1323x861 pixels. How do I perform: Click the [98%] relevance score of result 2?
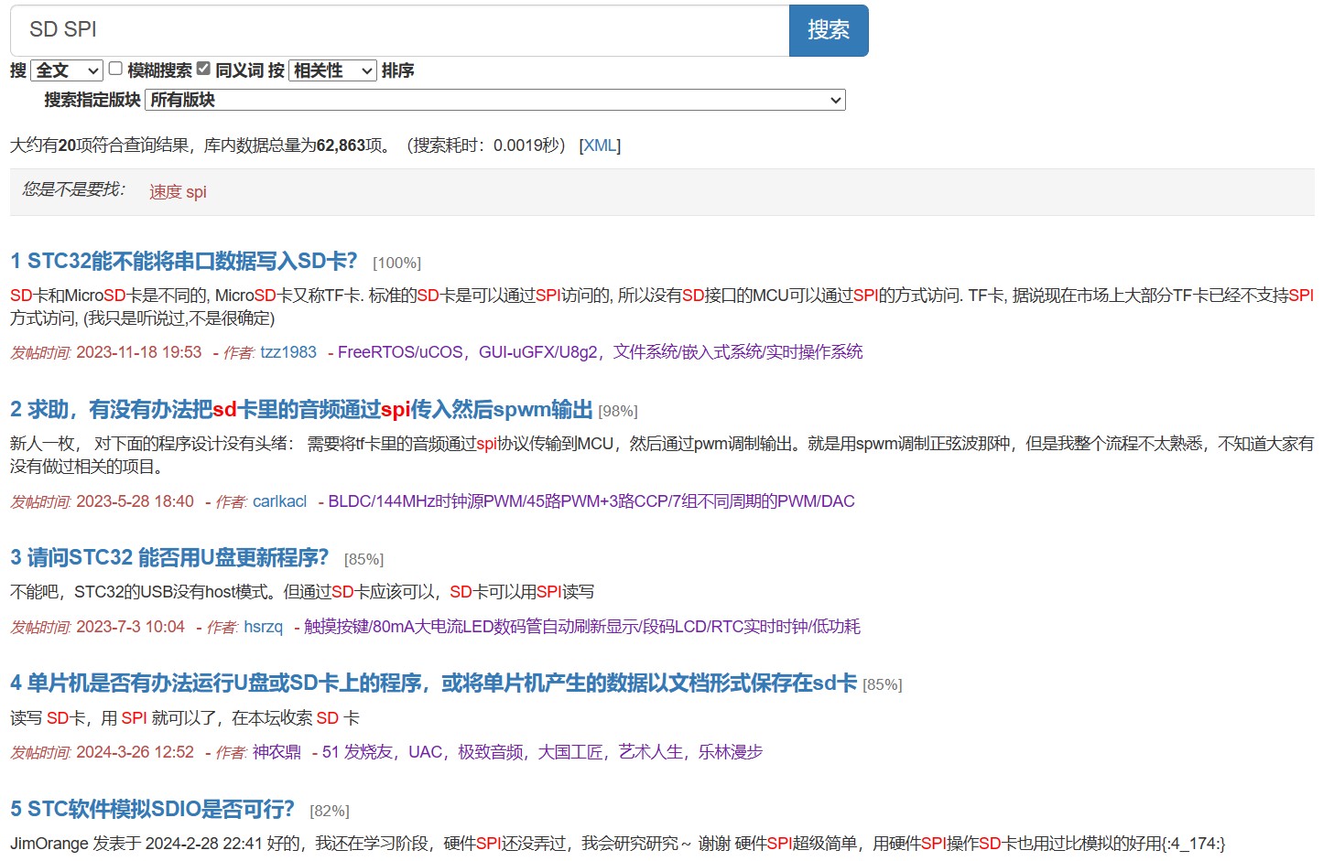618,412
